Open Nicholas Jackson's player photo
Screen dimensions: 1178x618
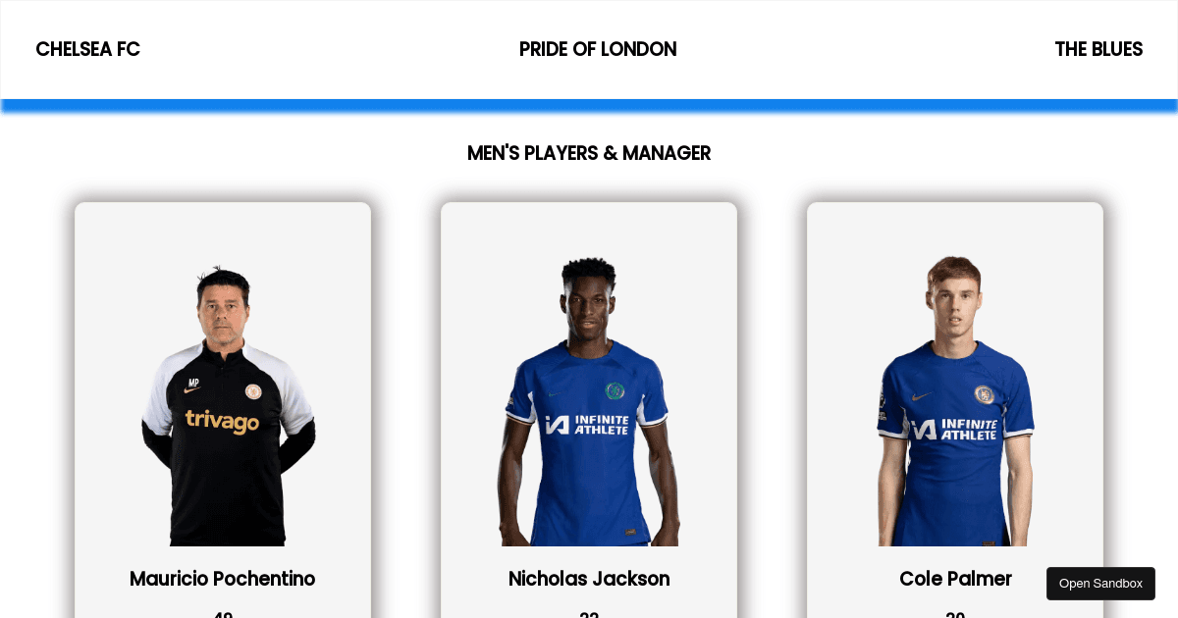[x=589, y=401]
